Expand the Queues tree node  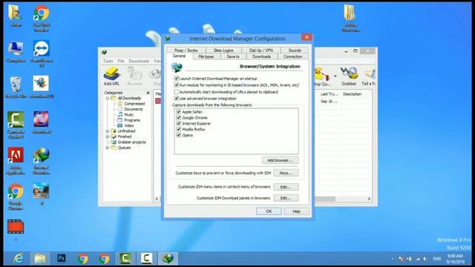(107, 148)
